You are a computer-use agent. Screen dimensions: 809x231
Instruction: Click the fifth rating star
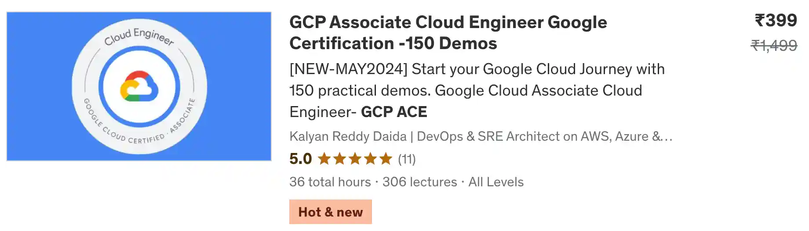386,159
